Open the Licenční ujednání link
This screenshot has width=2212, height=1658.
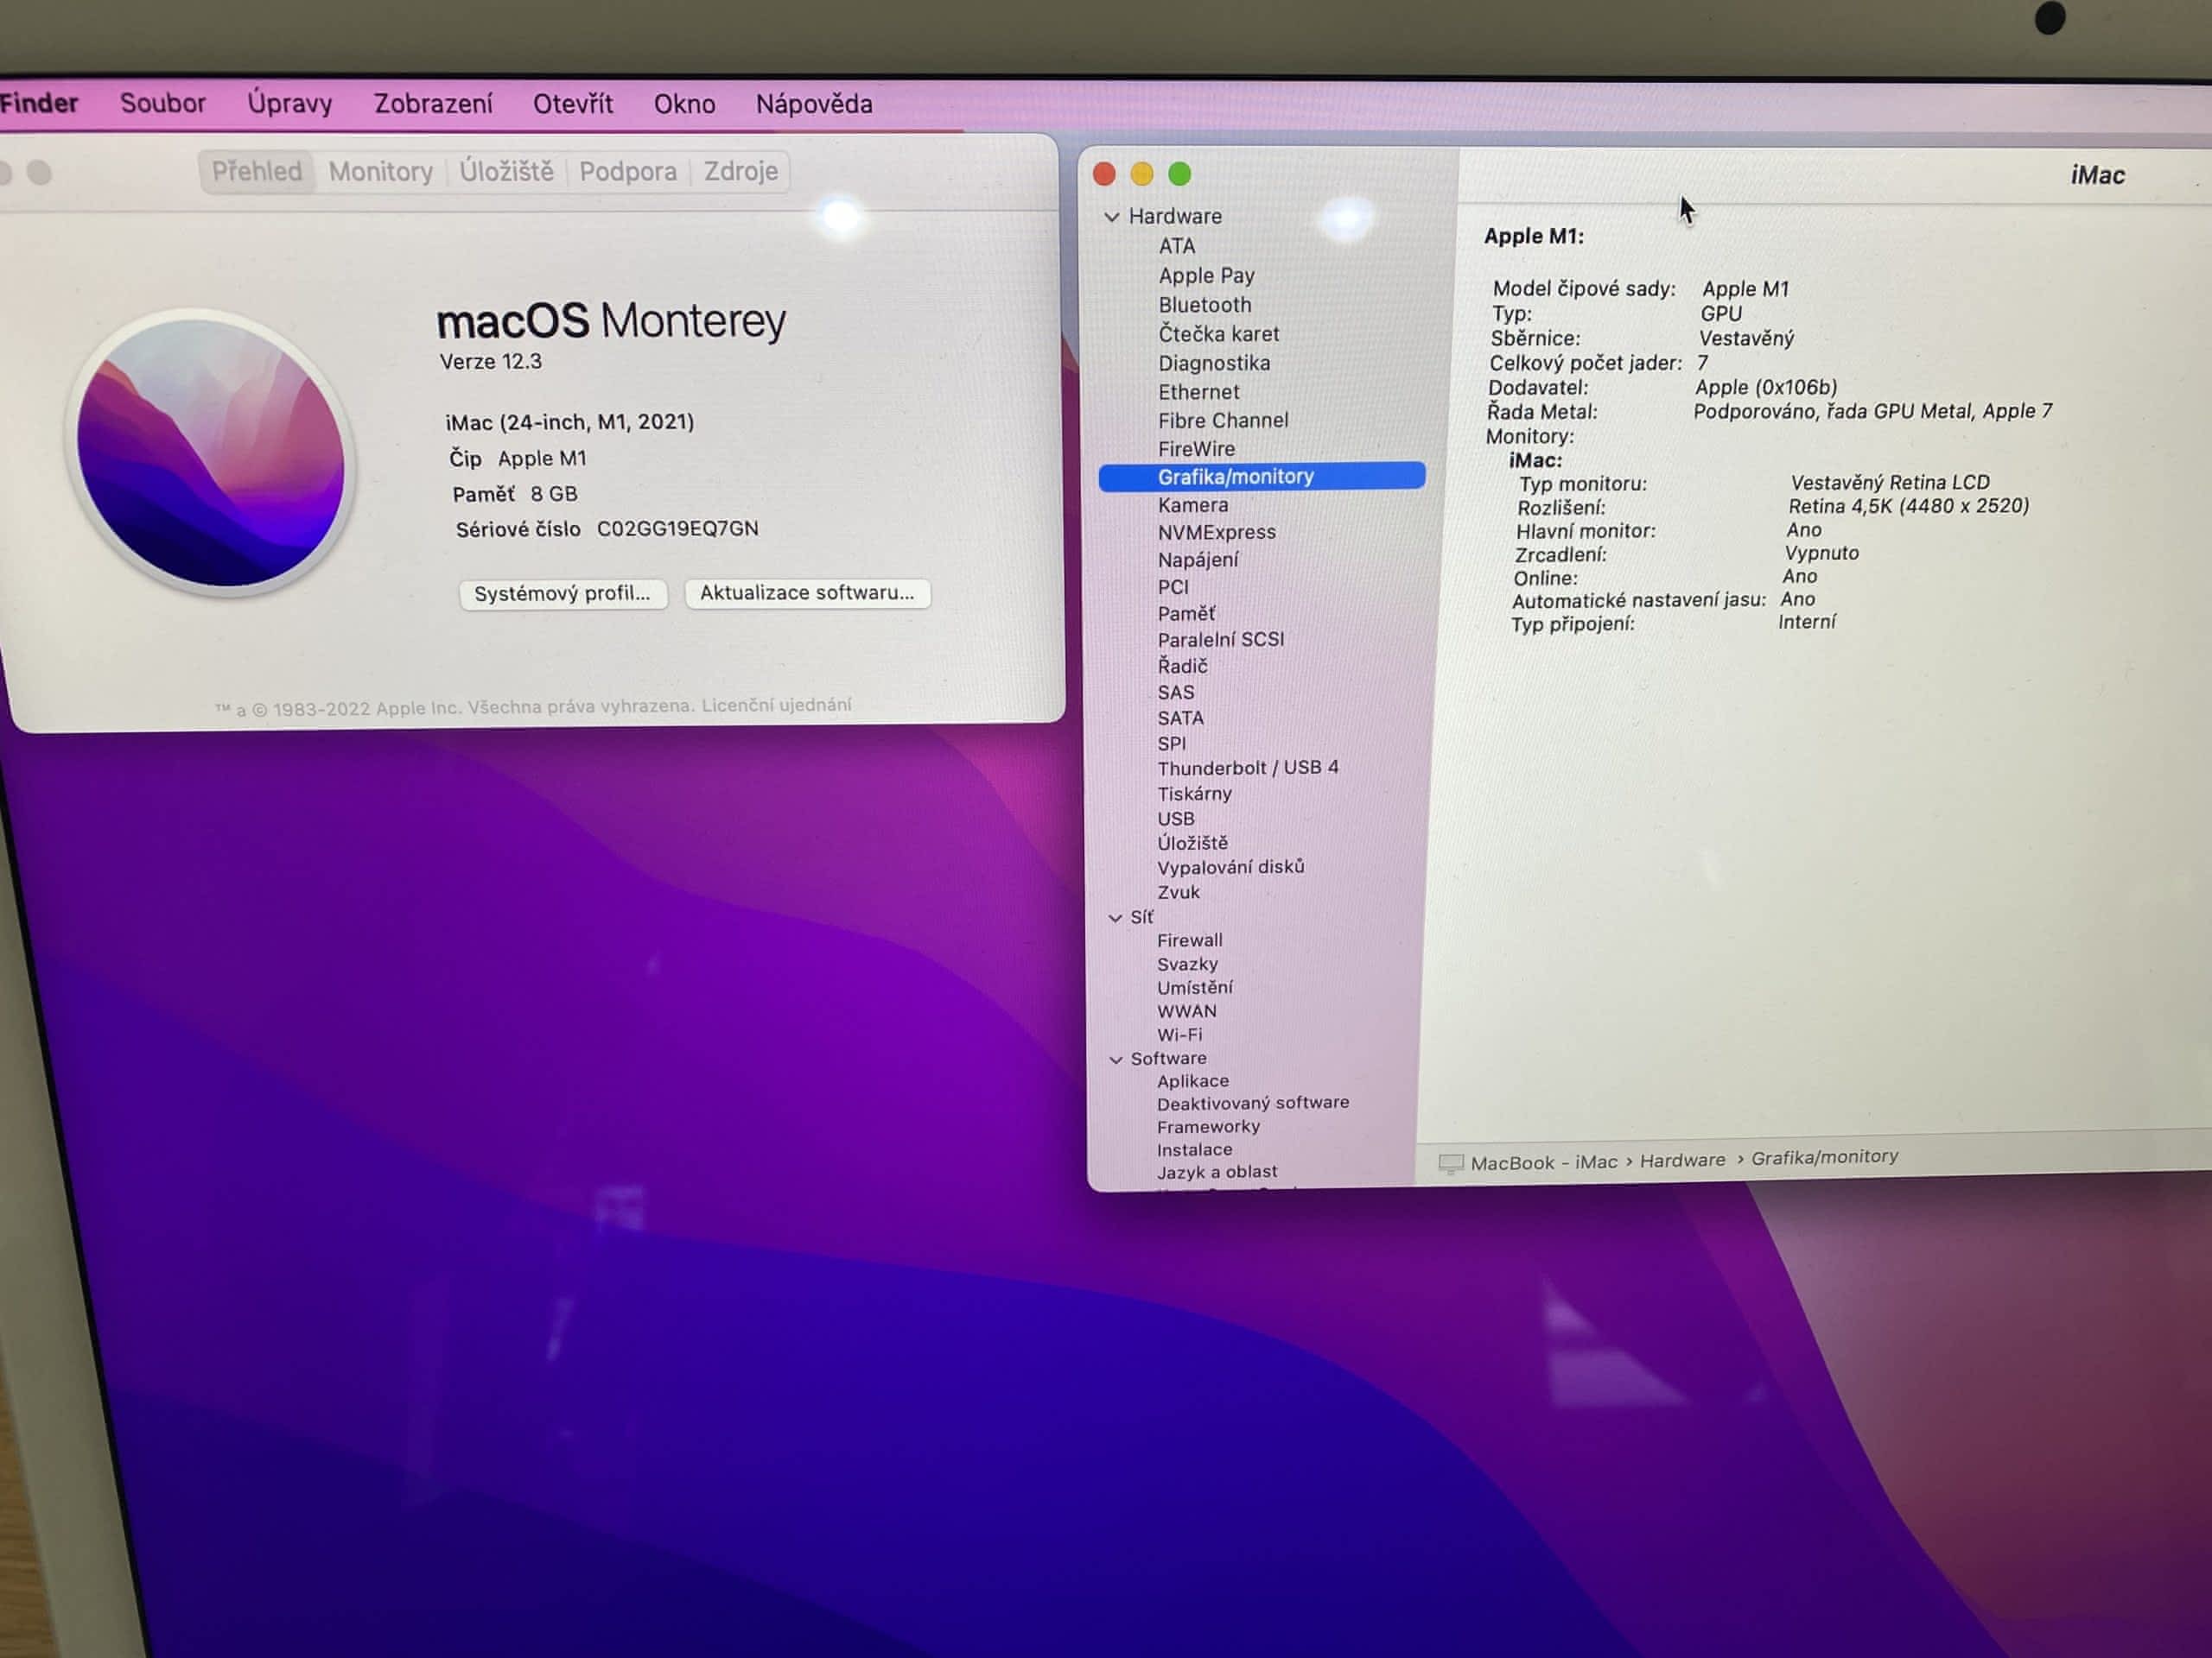[776, 706]
